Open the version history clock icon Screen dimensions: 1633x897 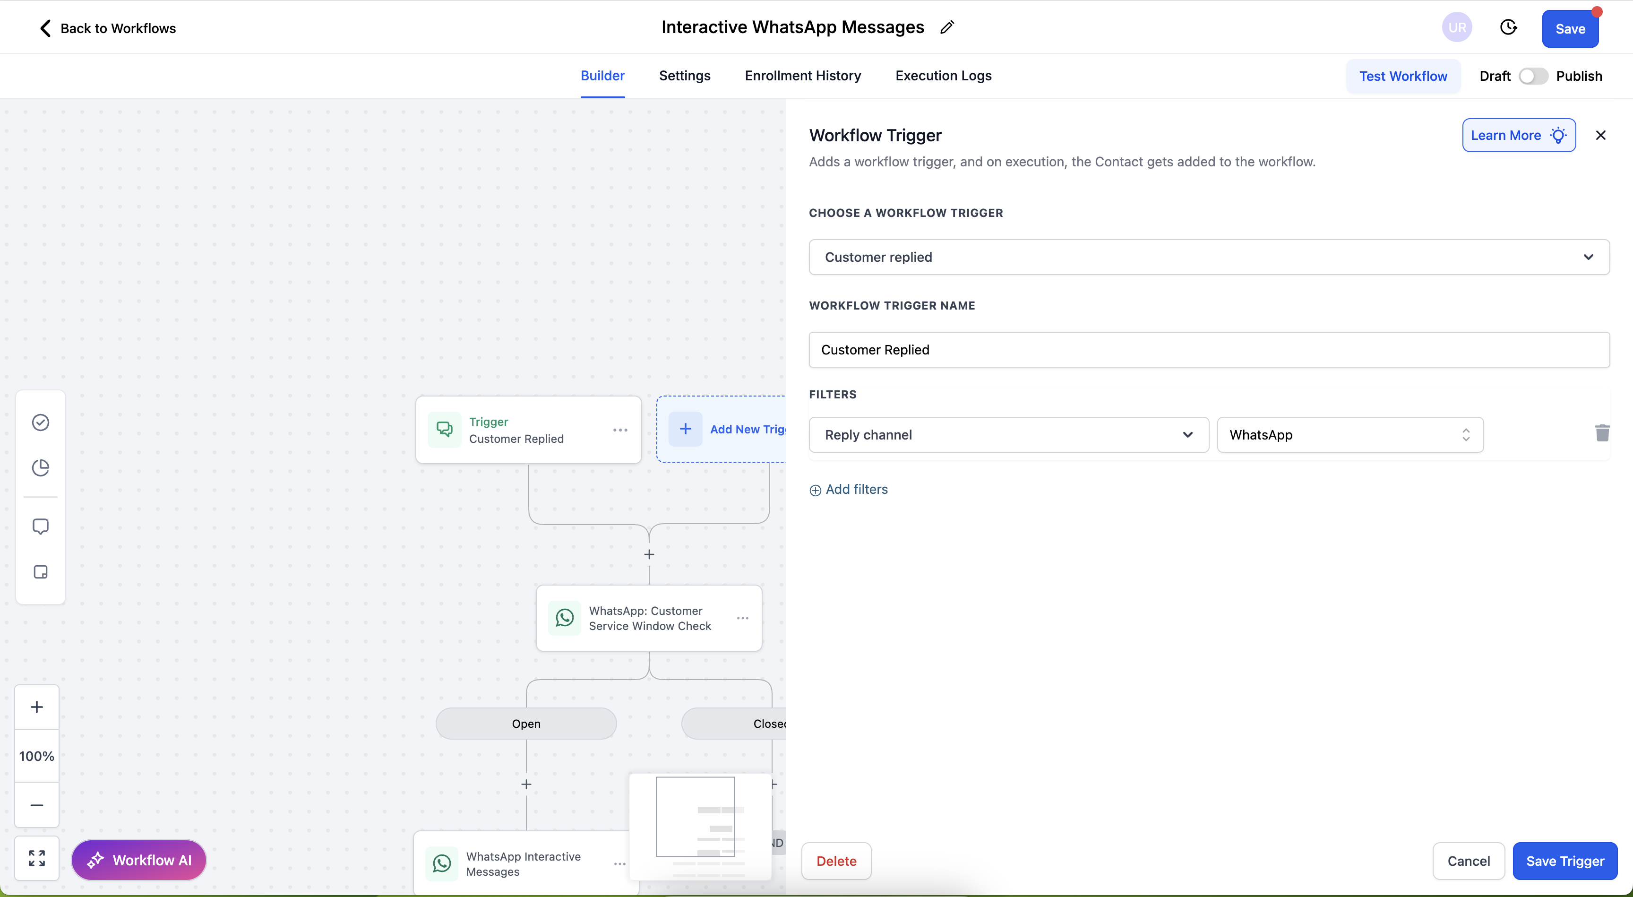(1508, 27)
